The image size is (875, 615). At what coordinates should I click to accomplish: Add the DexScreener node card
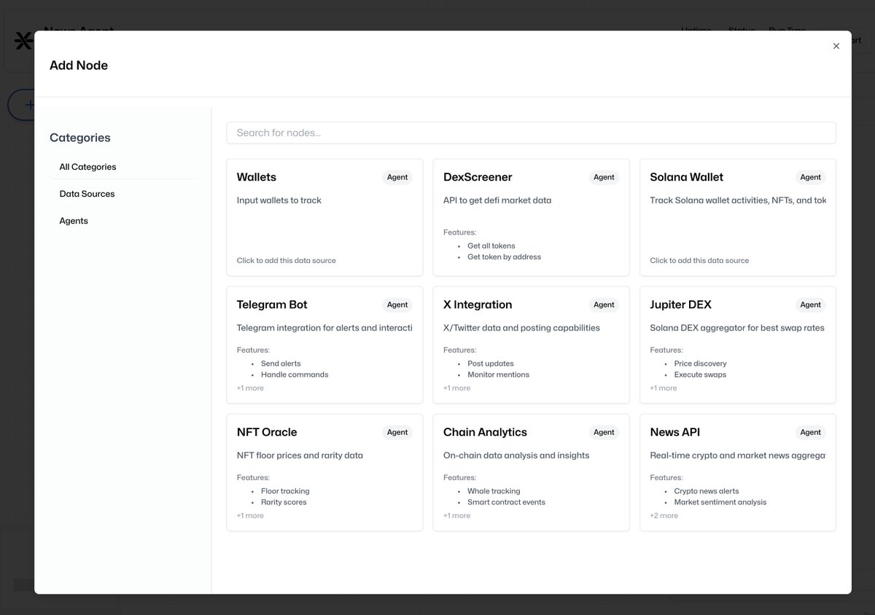coord(531,217)
